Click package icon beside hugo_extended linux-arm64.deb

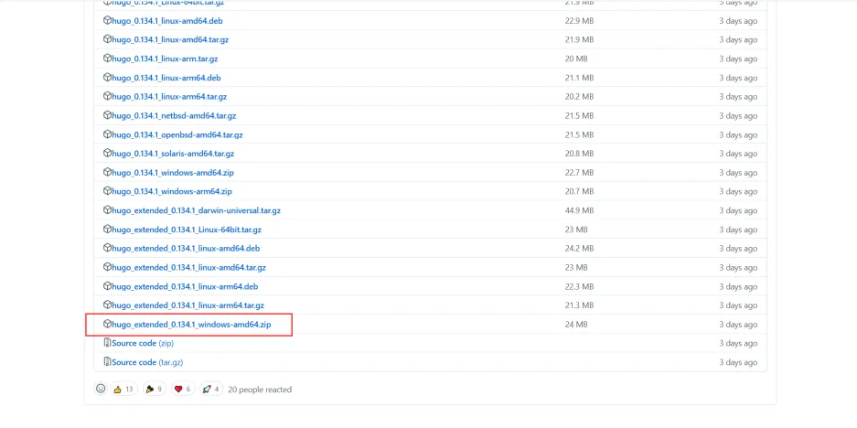107,286
